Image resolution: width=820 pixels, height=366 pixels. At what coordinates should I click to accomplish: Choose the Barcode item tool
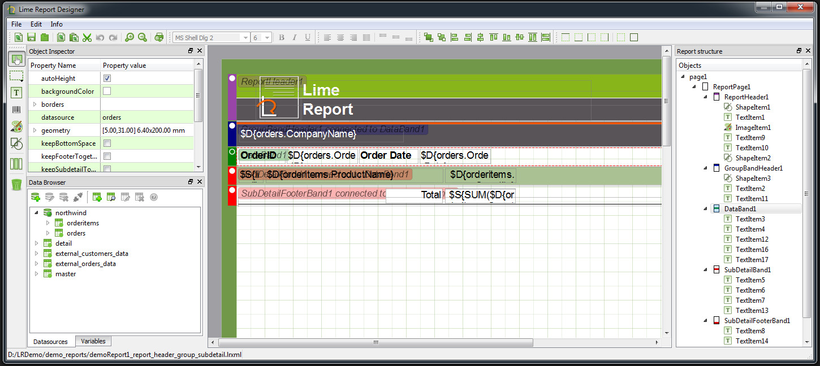(x=16, y=110)
